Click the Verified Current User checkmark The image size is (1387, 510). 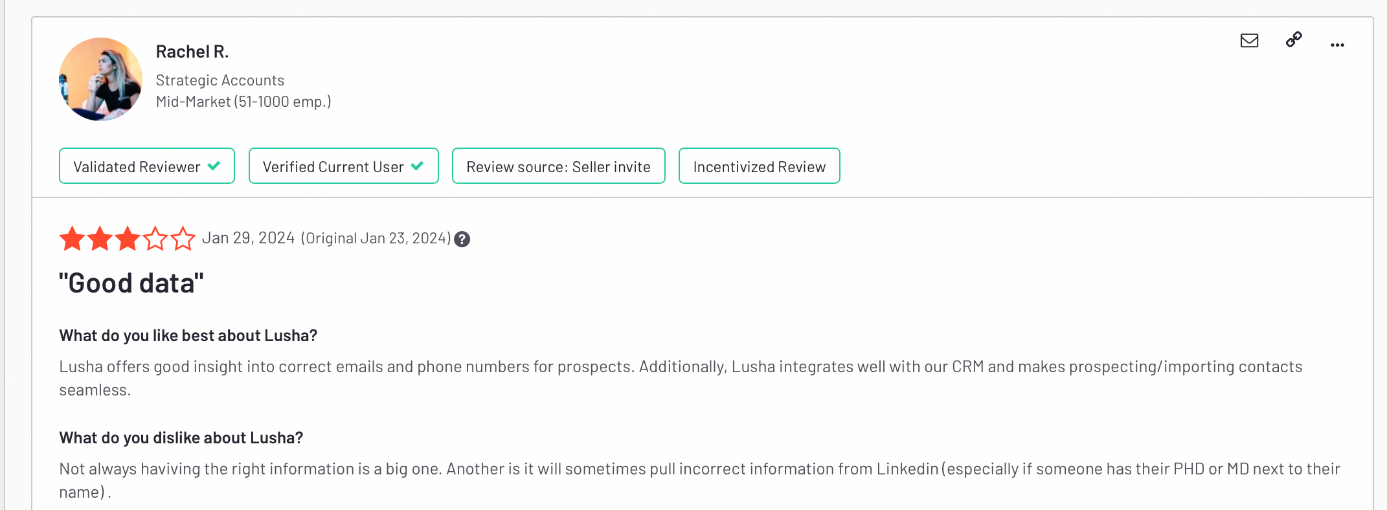[417, 166]
